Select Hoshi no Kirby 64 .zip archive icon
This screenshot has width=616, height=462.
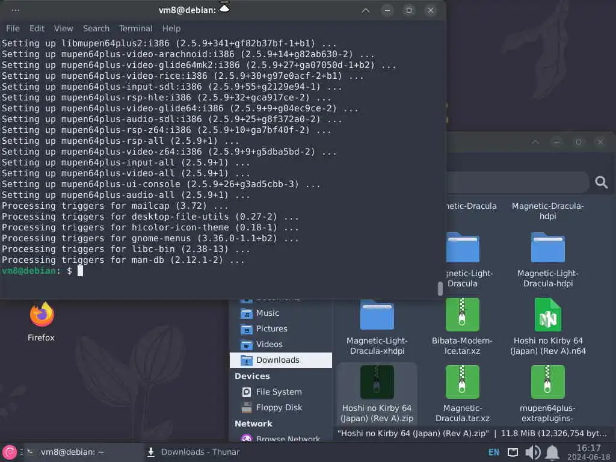[377, 382]
